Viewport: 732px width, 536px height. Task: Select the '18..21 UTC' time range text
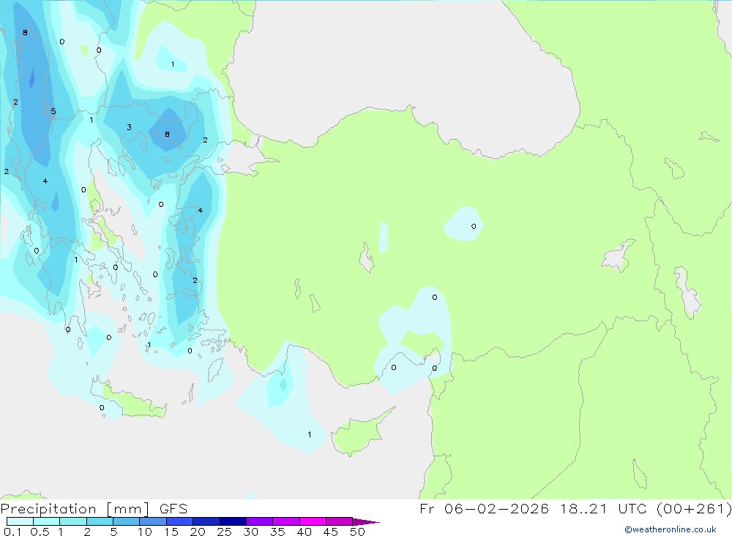(x=605, y=508)
